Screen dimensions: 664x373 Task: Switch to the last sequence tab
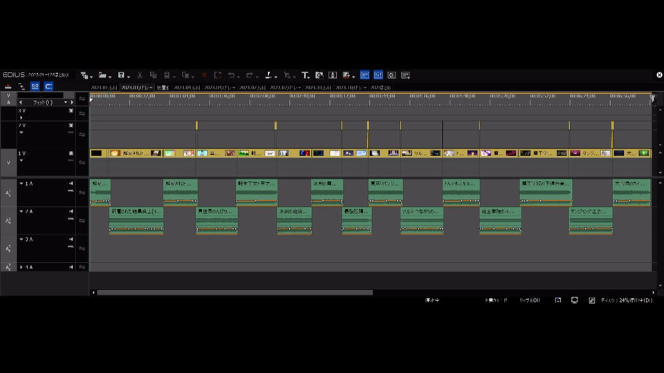(381, 88)
